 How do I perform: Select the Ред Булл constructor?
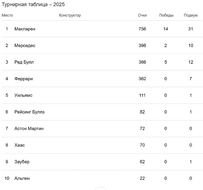(x=24, y=62)
